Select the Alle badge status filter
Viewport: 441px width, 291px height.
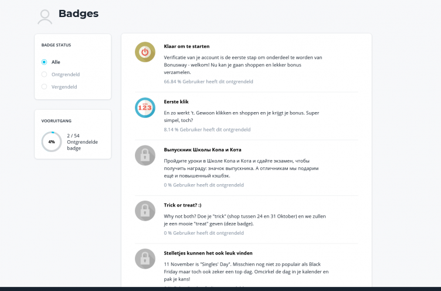tap(45, 62)
